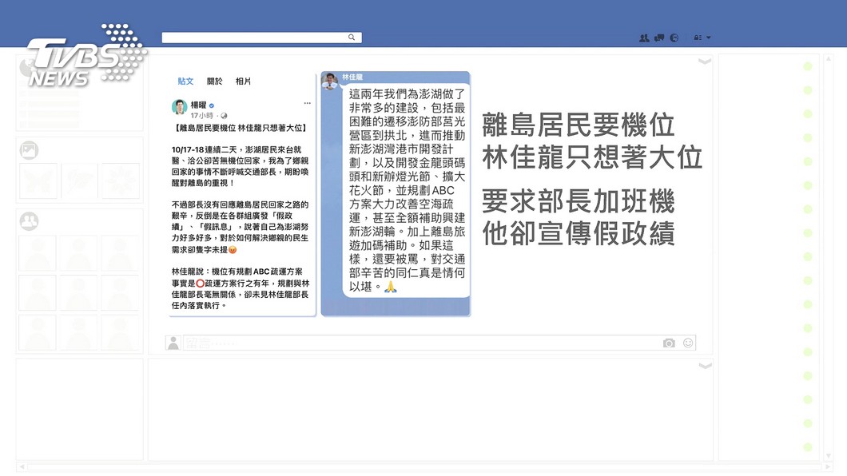Switch to the 關於 tab
847x476 pixels.
tap(214, 81)
